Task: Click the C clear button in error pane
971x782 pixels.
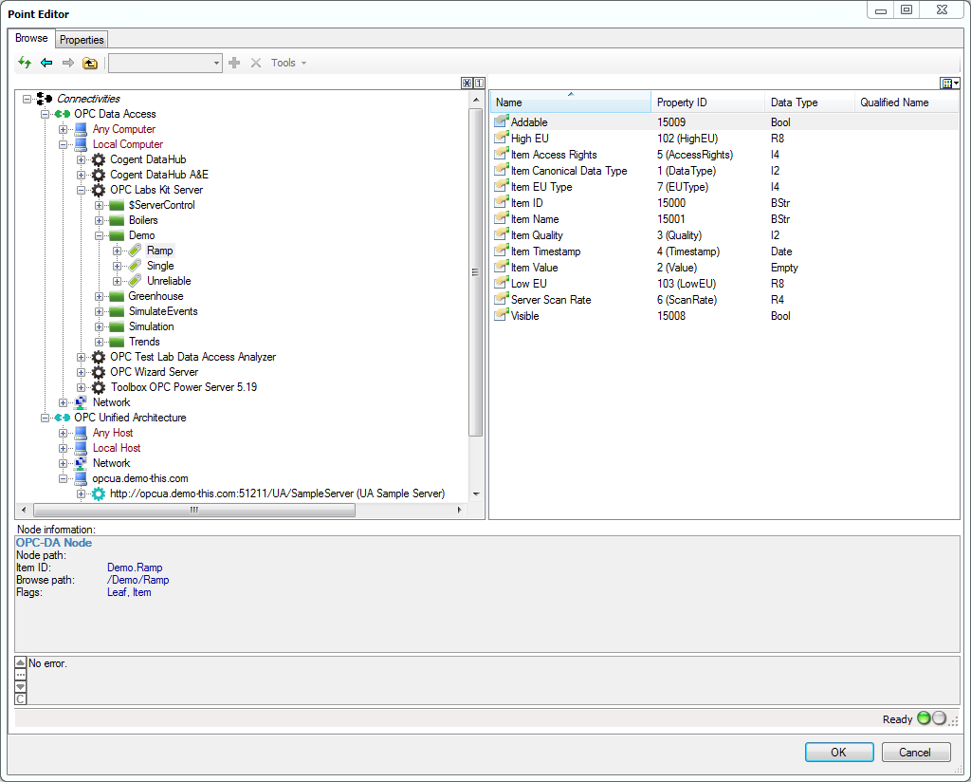Action: 21,698
